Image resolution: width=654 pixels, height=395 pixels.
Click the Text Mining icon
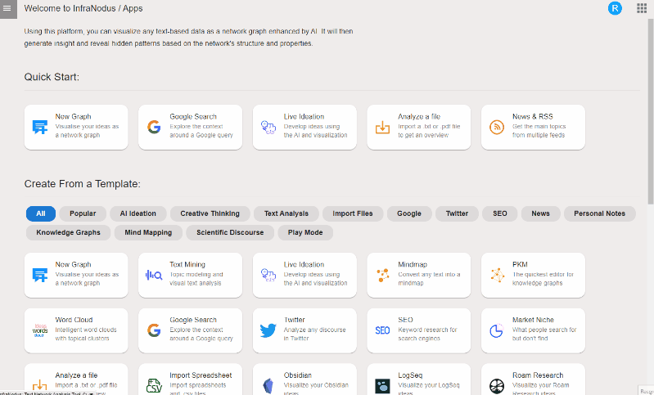tap(154, 275)
